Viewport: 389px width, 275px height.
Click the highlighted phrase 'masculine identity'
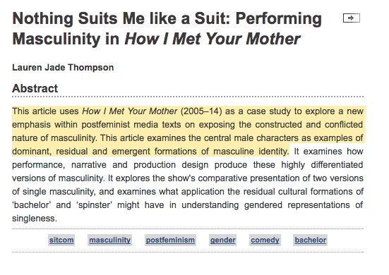(x=251, y=152)
